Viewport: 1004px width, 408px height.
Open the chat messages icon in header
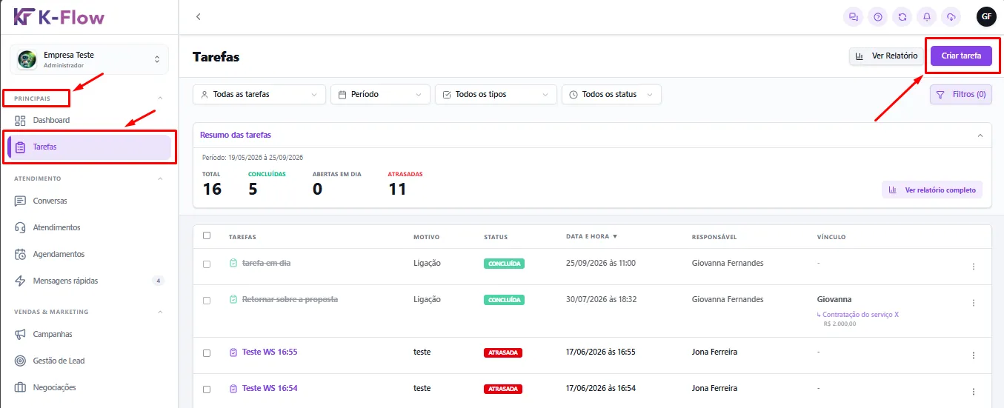pos(854,16)
